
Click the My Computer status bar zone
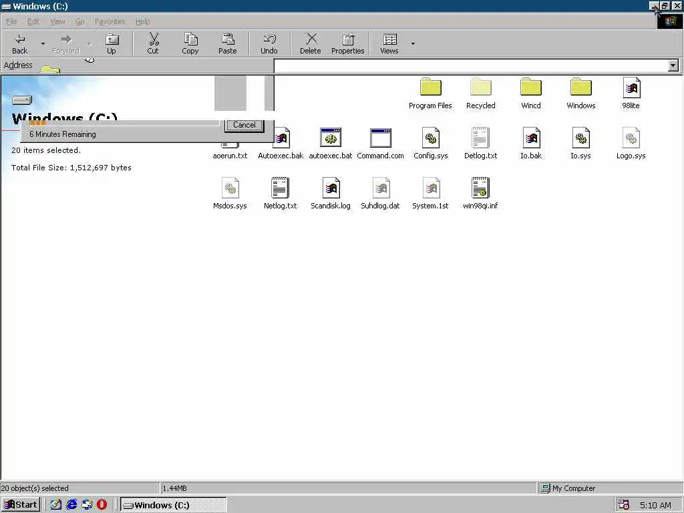[609, 488]
